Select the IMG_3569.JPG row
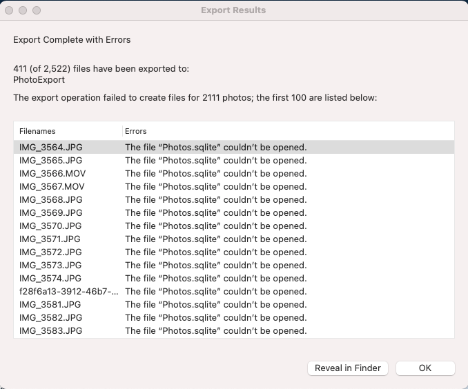 pyautogui.click(x=234, y=212)
